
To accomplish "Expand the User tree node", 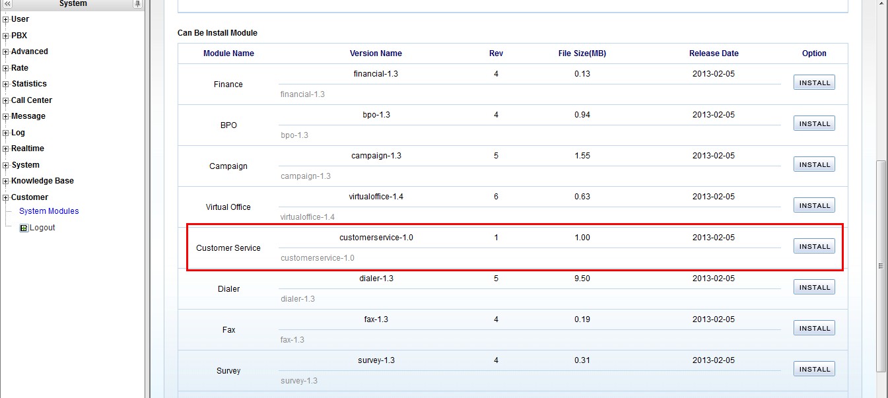I will coord(6,20).
